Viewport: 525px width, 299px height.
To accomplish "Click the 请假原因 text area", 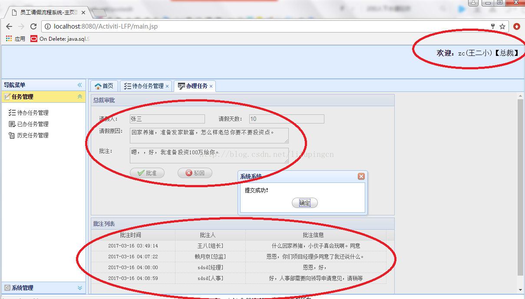I will 209,136.
